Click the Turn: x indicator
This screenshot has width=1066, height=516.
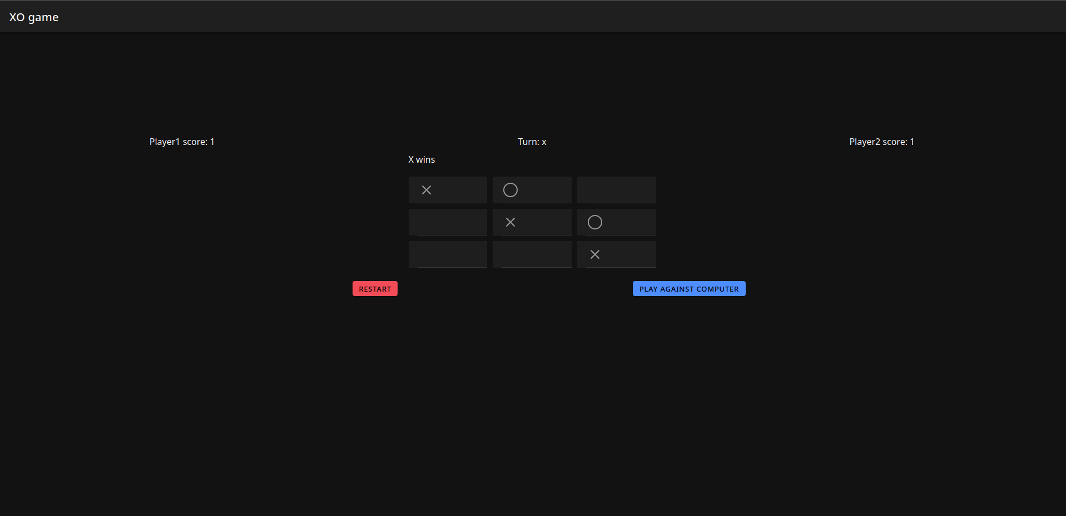532,142
